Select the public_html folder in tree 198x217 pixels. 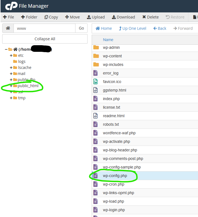(28, 86)
